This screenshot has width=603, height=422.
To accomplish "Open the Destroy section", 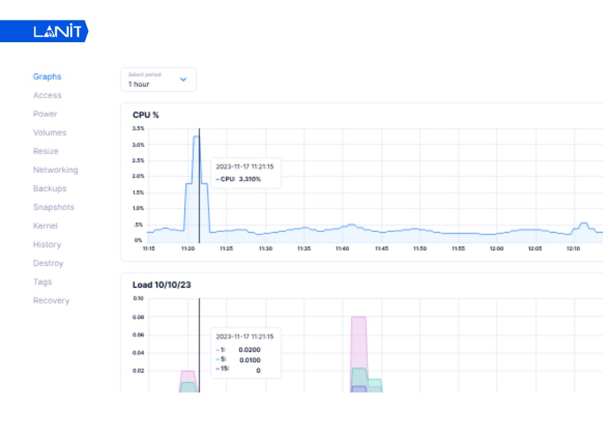I will (x=48, y=263).
